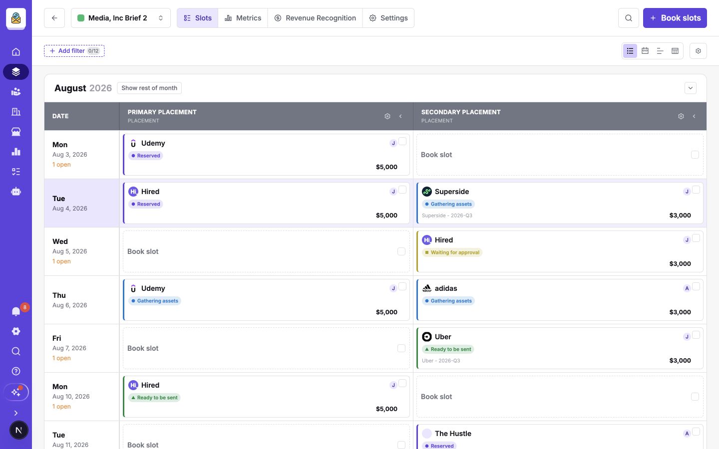Click the Ready to be sent badge on Uber
Image resolution: width=719 pixels, height=449 pixels.
click(x=448, y=349)
